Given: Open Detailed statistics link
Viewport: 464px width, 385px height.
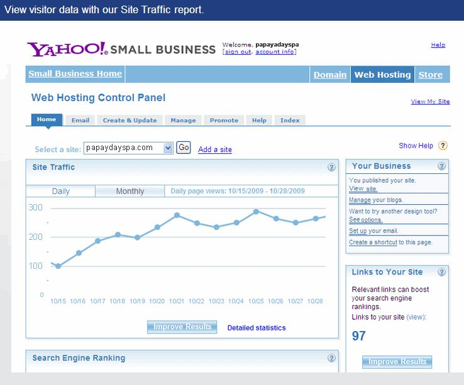Looking at the screenshot, I should [x=257, y=328].
